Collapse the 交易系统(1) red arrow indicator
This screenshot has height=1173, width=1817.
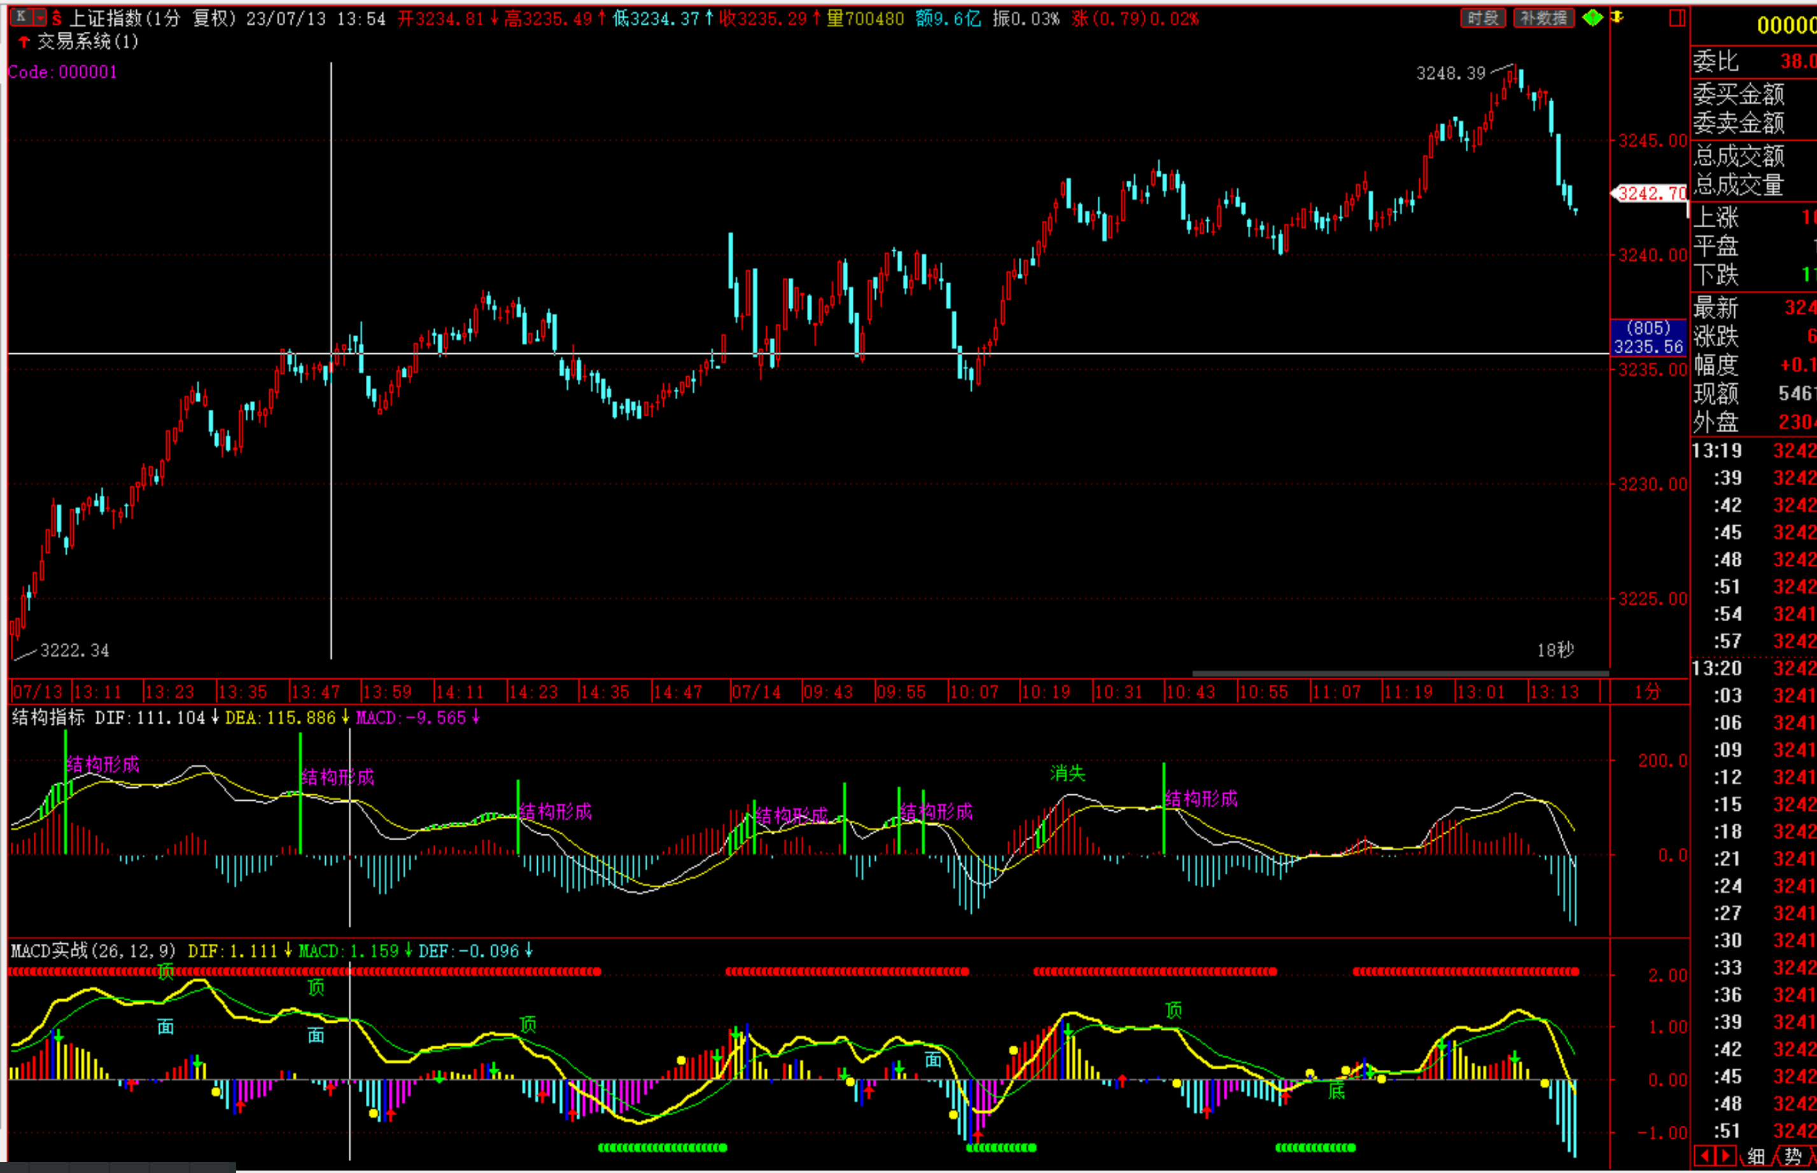[24, 41]
